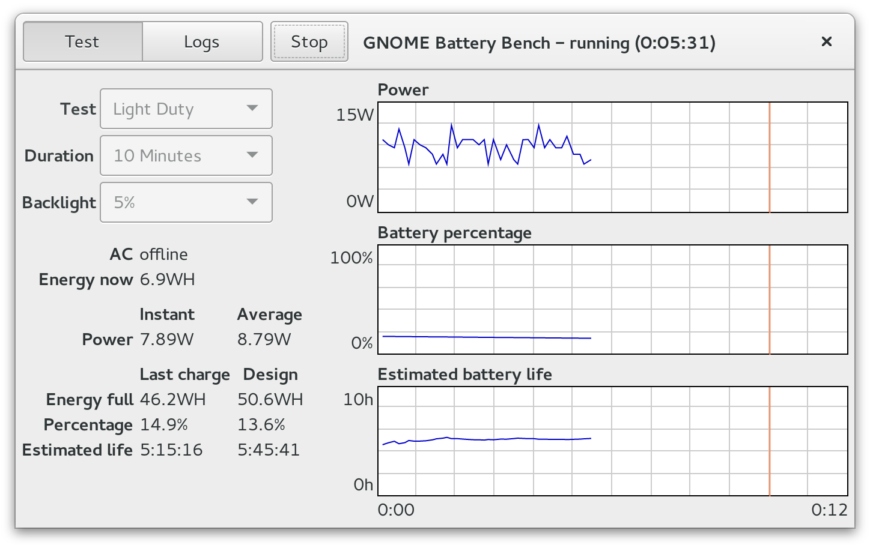This screenshot has width=870, height=545.
Task: Click the orange marker in the Power graph
Action: (x=770, y=157)
